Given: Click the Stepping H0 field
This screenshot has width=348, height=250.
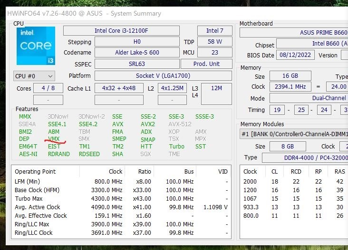Looking at the screenshot, I should (137, 42).
